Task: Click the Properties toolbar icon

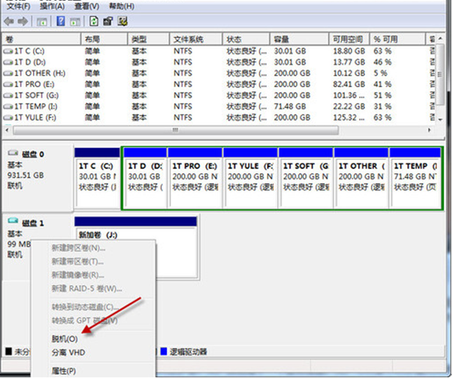Action: (x=108, y=22)
